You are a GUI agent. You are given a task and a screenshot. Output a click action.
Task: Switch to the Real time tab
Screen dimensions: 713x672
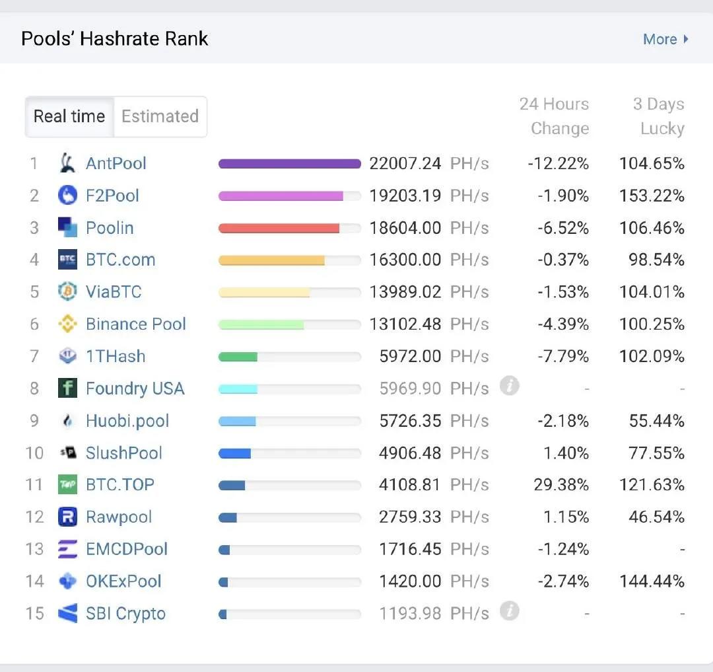coord(69,117)
